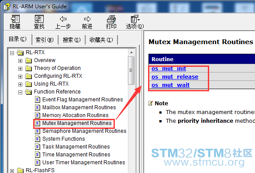Open the os_mut_init link
Viewport: 255px width, 173px height.
tap(169, 69)
